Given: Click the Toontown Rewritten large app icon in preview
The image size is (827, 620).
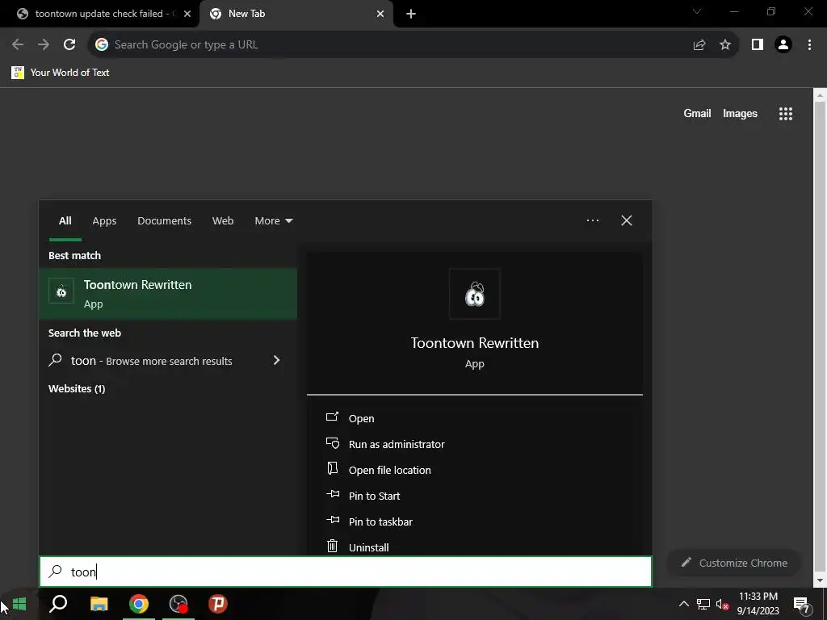Looking at the screenshot, I should pyautogui.click(x=474, y=294).
